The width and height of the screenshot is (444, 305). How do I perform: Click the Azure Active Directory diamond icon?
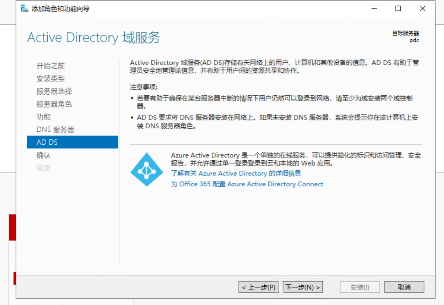click(x=147, y=170)
